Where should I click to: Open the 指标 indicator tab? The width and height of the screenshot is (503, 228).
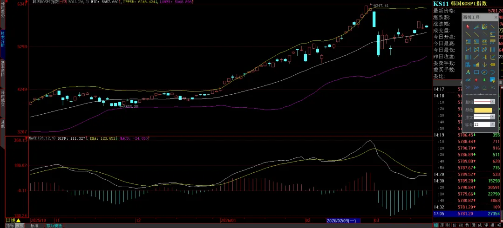point(10,226)
